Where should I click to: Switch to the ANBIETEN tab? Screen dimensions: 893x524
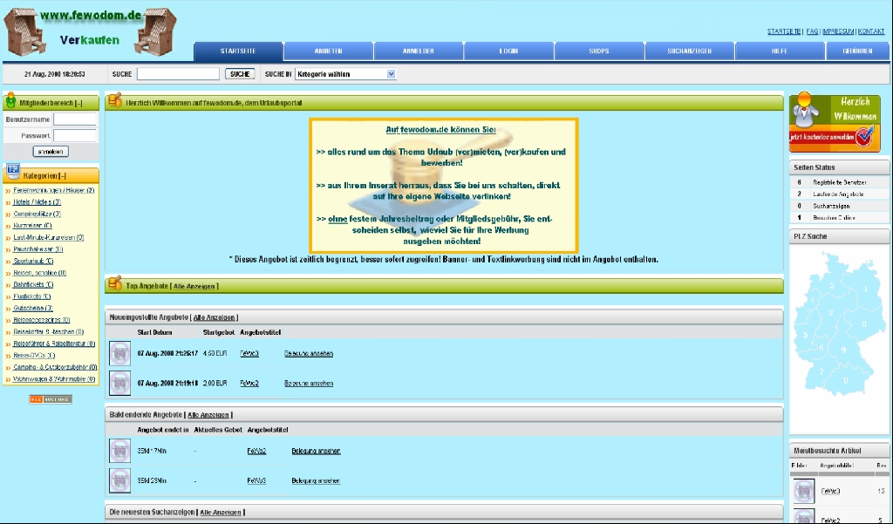coord(328,51)
